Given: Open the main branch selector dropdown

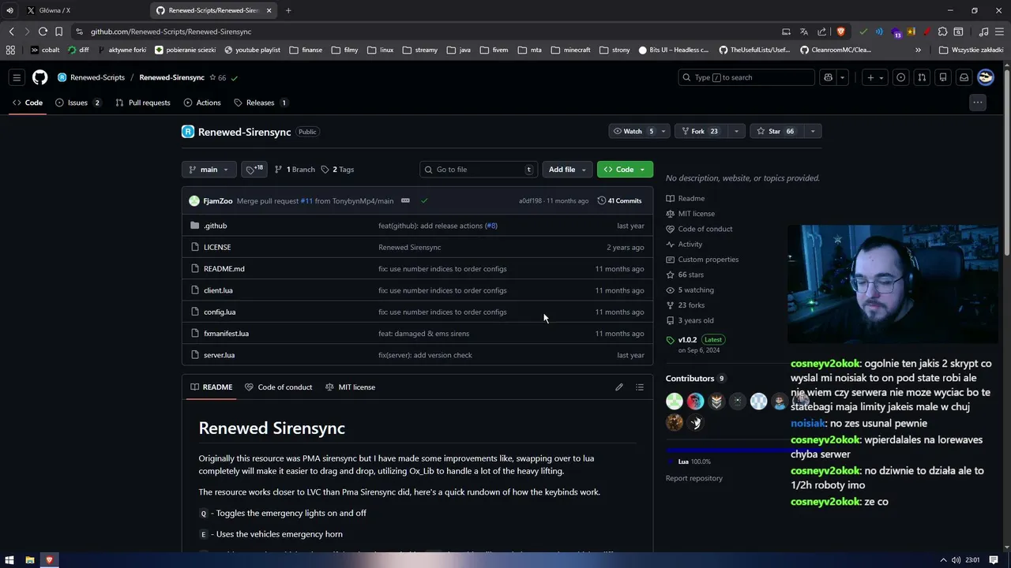Looking at the screenshot, I should (209, 170).
